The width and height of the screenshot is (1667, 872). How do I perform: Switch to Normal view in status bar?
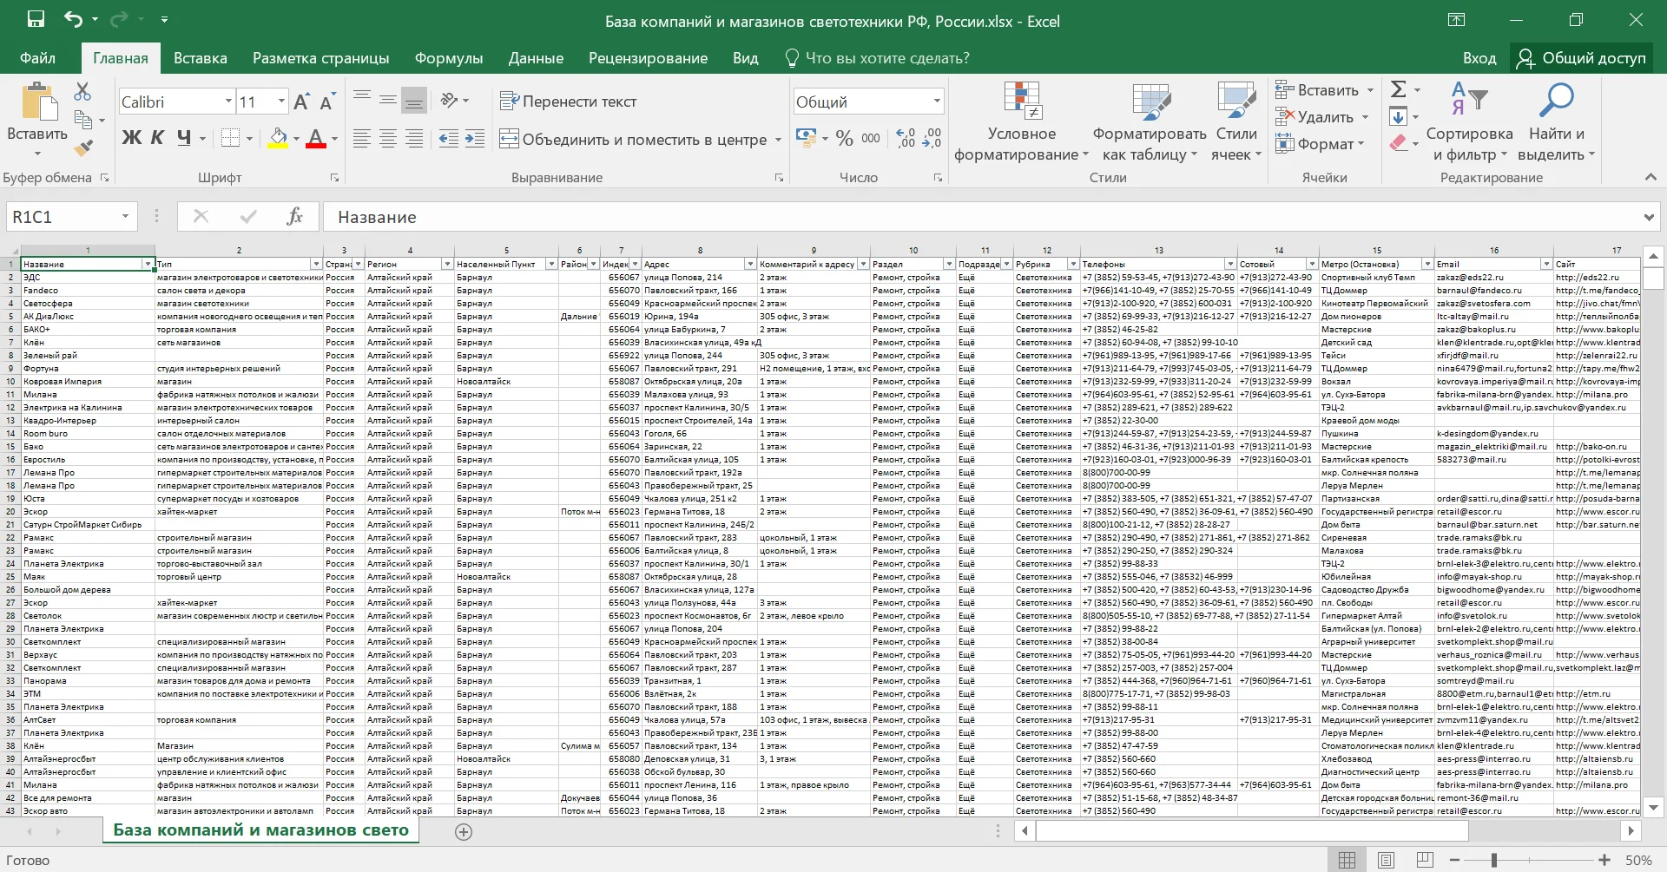click(x=1347, y=860)
